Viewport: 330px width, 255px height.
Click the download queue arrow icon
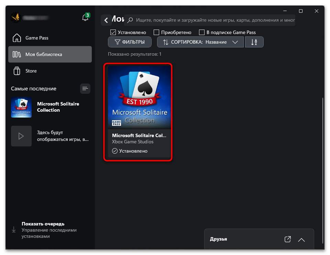(14, 230)
